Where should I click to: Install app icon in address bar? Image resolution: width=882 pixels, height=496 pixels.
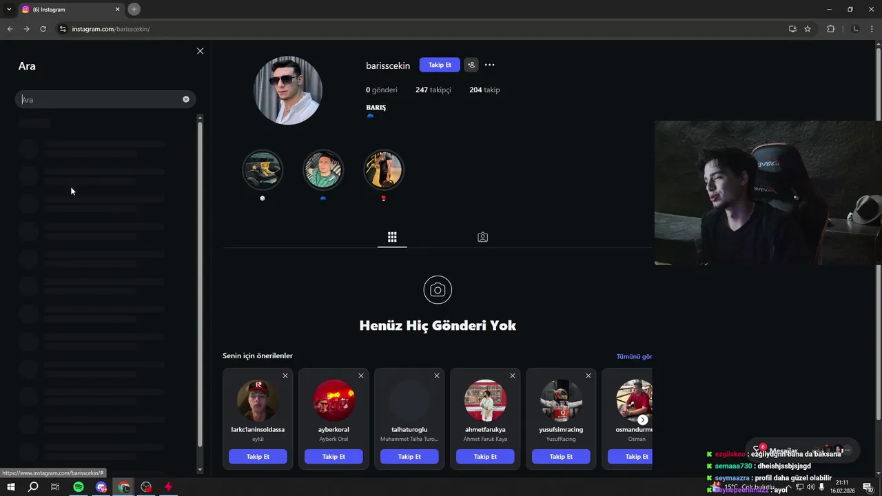792,29
